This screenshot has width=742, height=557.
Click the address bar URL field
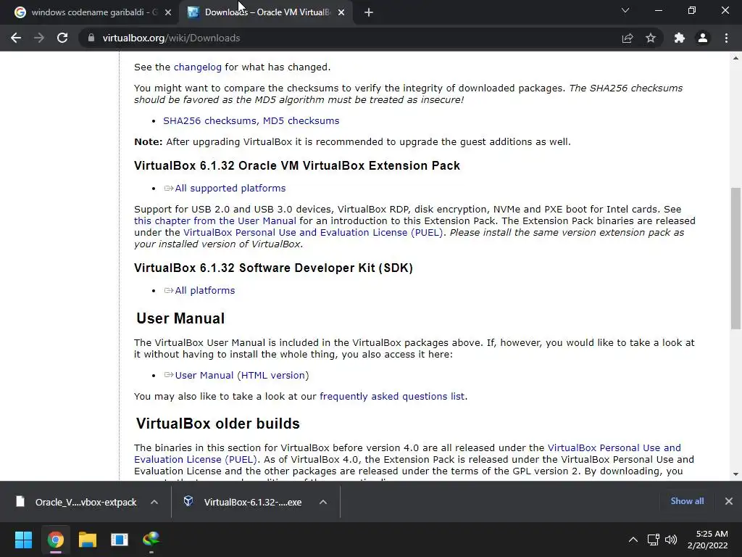pos(350,38)
